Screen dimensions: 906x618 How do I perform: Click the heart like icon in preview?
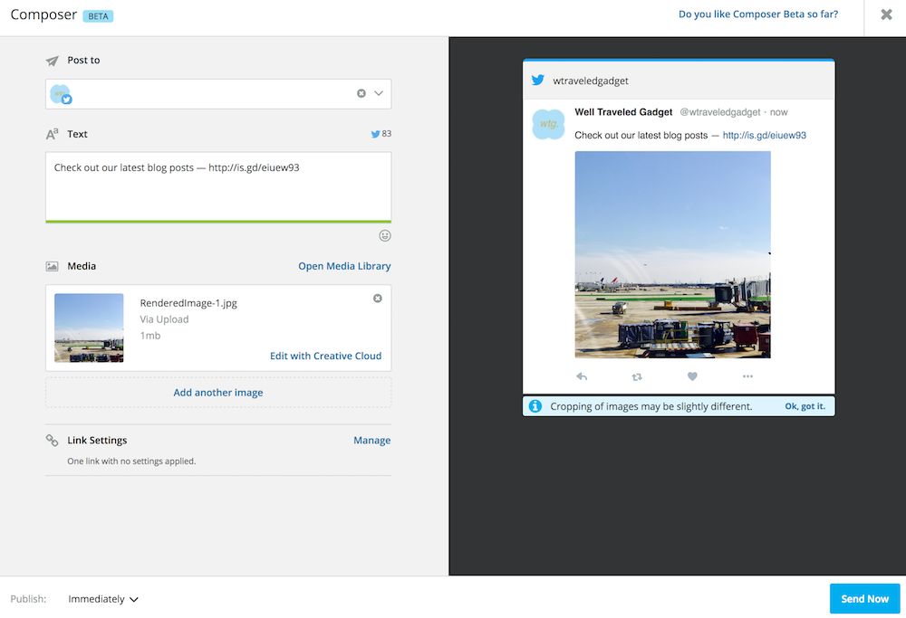coord(692,376)
